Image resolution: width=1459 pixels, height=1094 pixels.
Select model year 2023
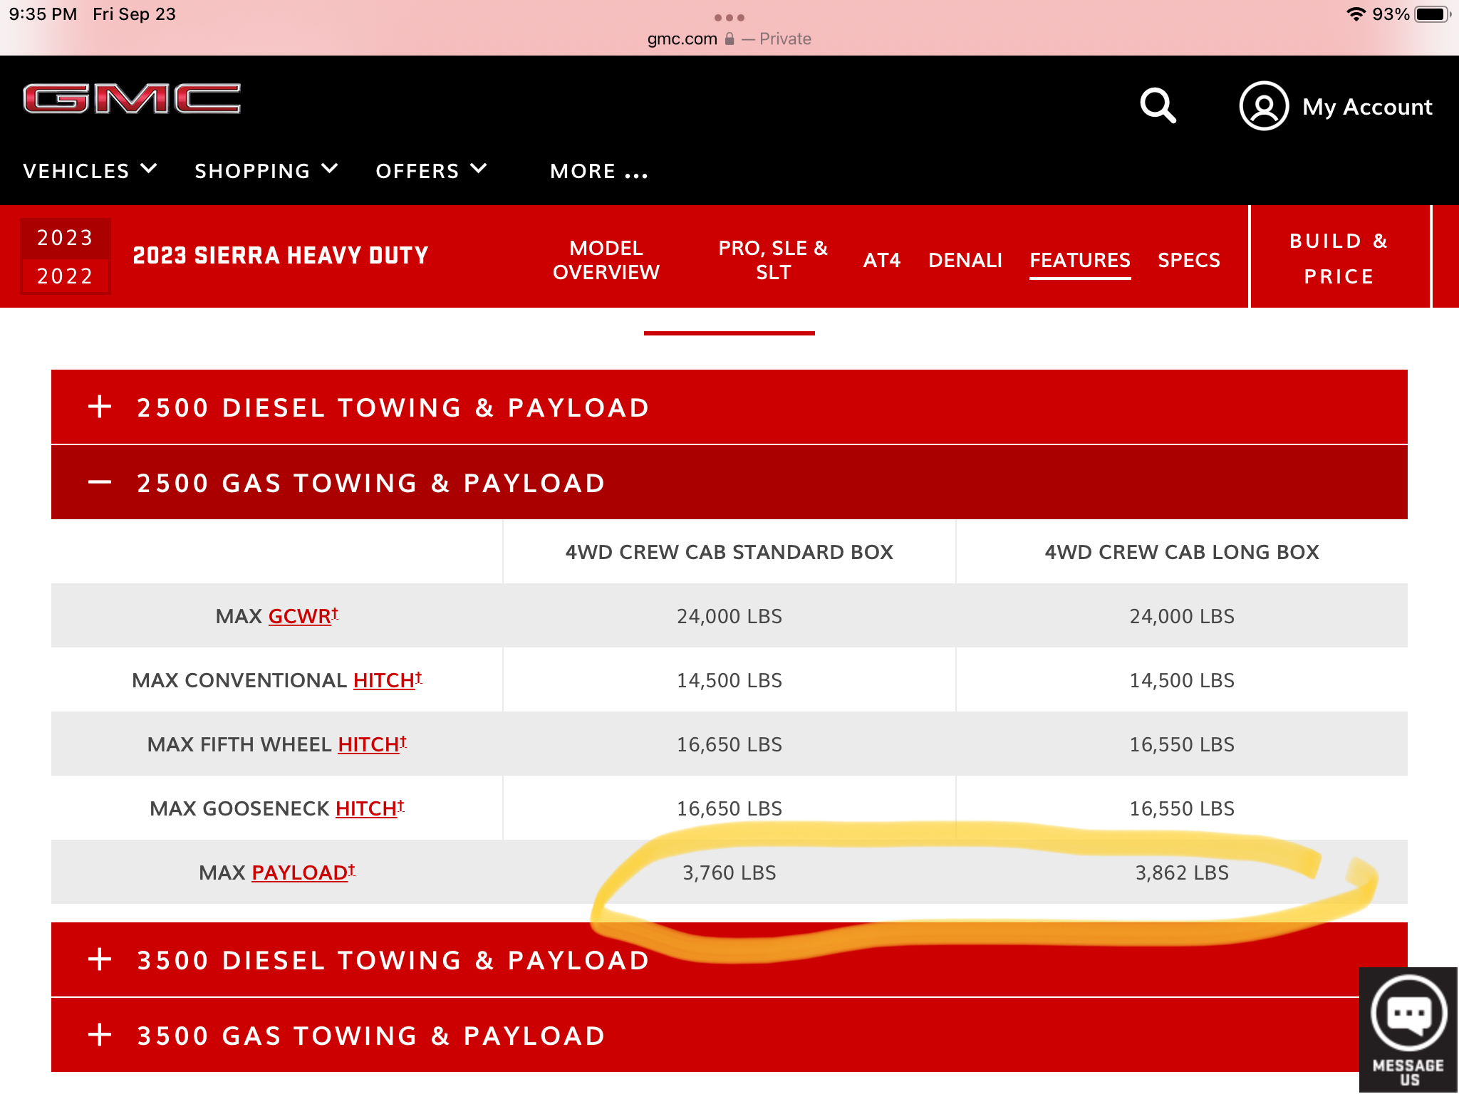[65, 238]
